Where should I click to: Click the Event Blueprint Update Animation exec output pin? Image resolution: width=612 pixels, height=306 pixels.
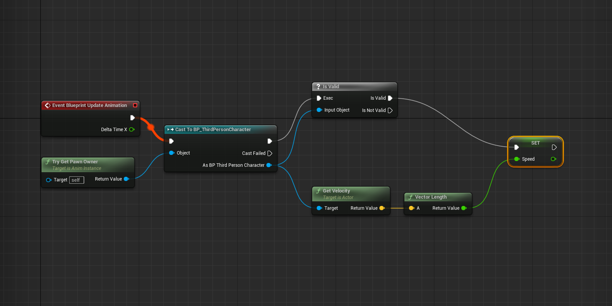[133, 118]
